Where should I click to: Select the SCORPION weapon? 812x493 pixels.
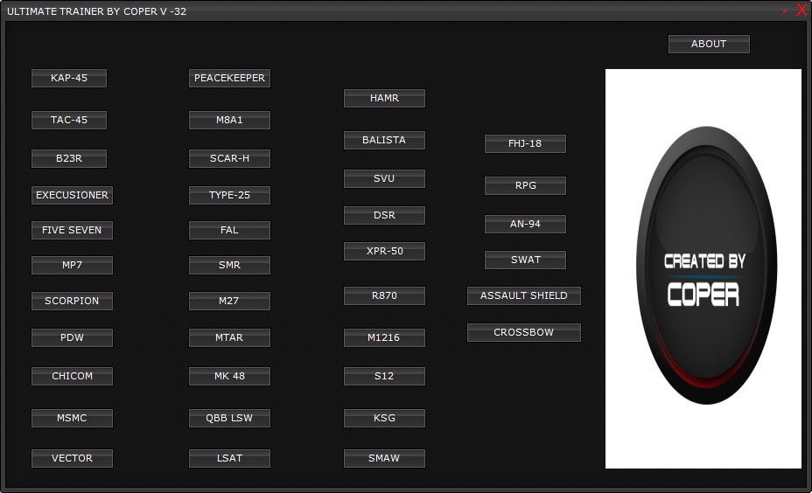pos(72,301)
